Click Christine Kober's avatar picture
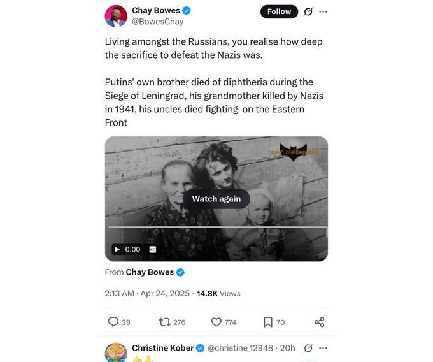The height and width of the screenshot is (362, 433). coord(115,352)
